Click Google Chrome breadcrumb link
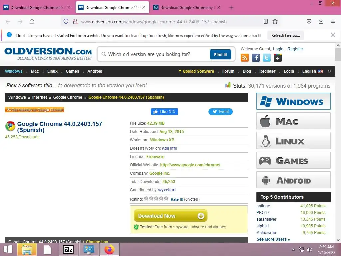 tap(68, 97)
